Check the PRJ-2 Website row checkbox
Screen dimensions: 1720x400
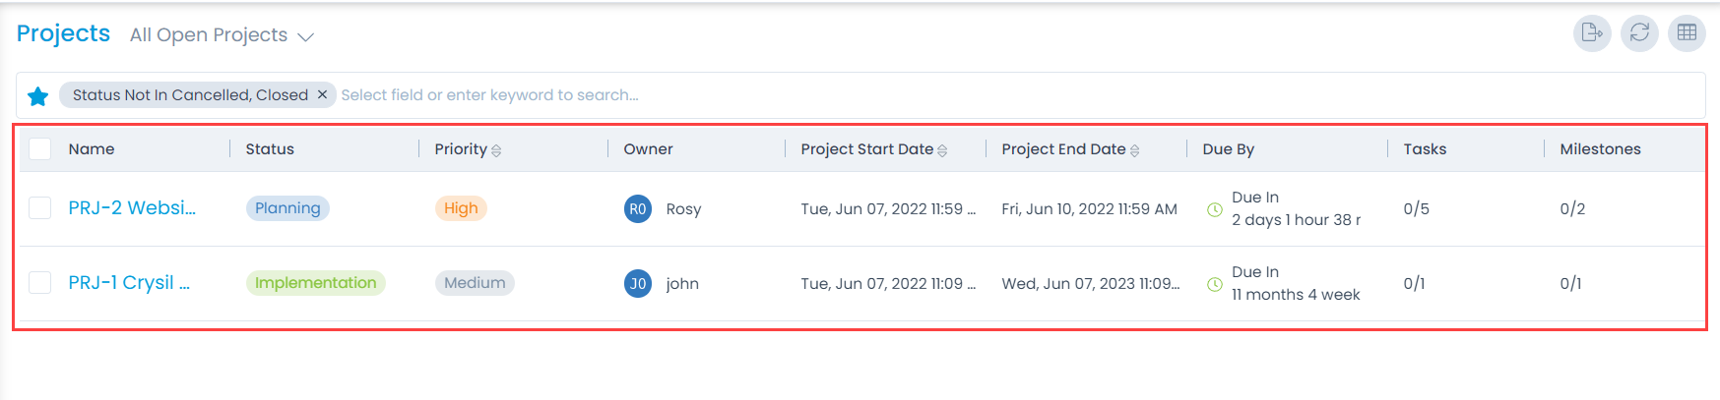tap(40, 208)
